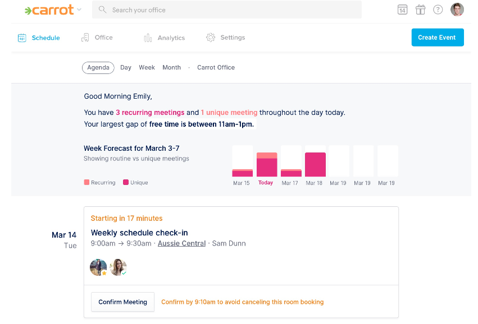Screen dimensions: 478x324
Task: Go to the Schedule tab
Action: tap(39, 38)
